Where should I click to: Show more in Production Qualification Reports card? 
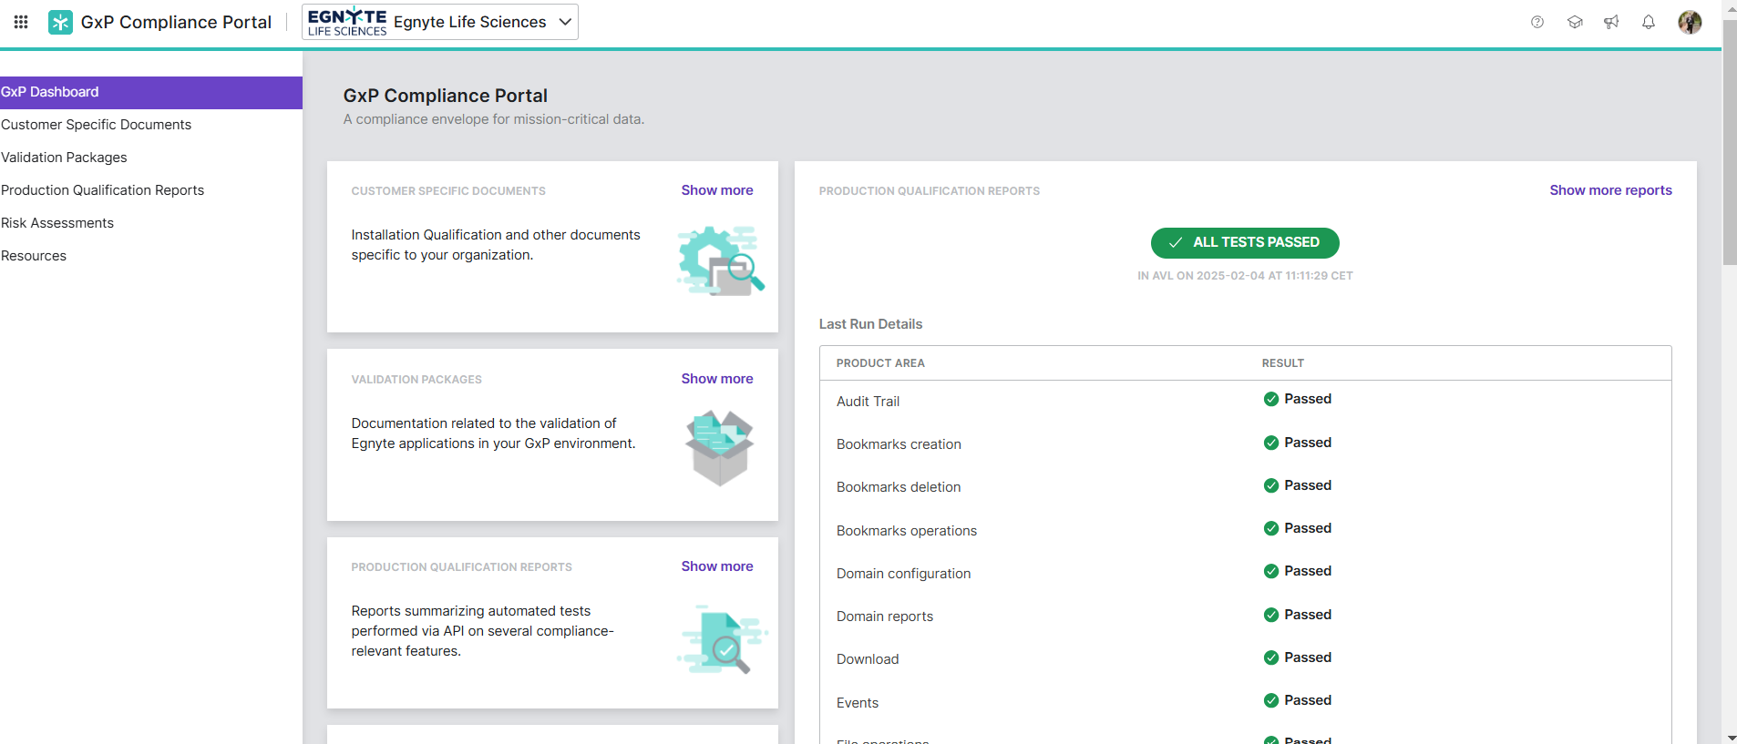(717, 566)
